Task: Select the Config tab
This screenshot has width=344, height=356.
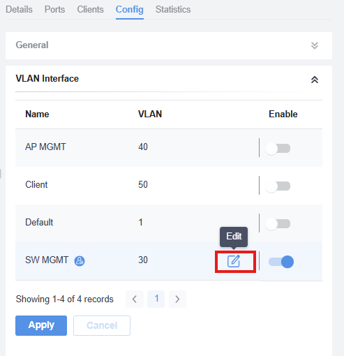Action: (130, 10)
